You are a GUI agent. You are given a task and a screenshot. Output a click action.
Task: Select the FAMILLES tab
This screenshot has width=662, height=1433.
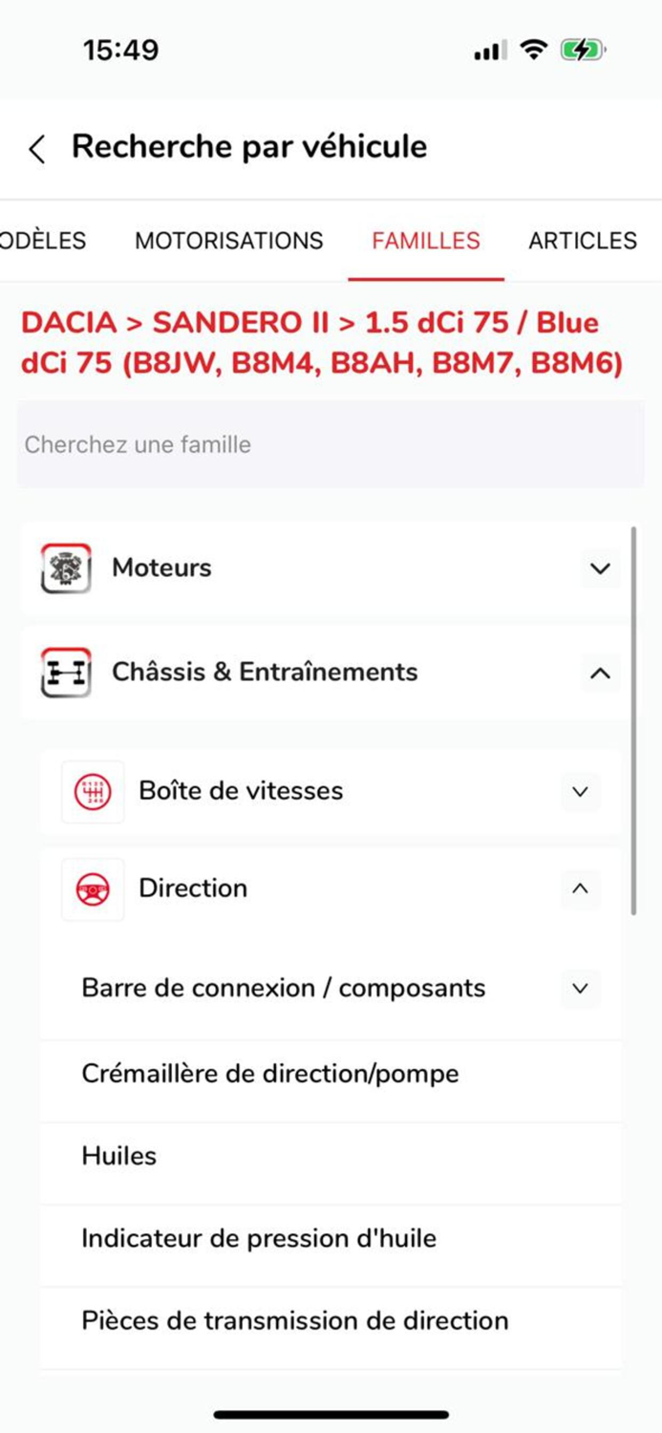(427, 241)
